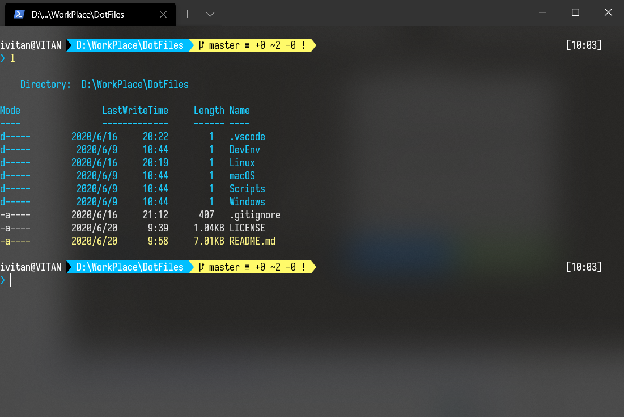Click the LICENSE file name

click(247, 228)
